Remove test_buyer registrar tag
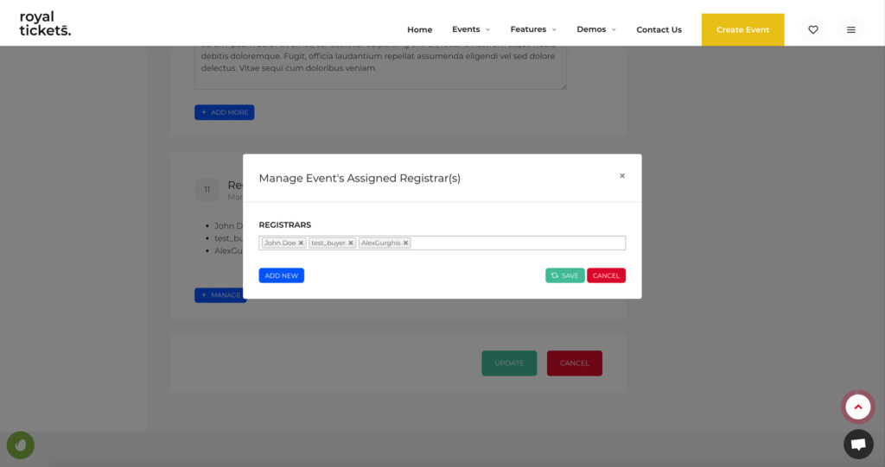The height and width of the screenshot is (467, 885). click(x=351, y=243)
